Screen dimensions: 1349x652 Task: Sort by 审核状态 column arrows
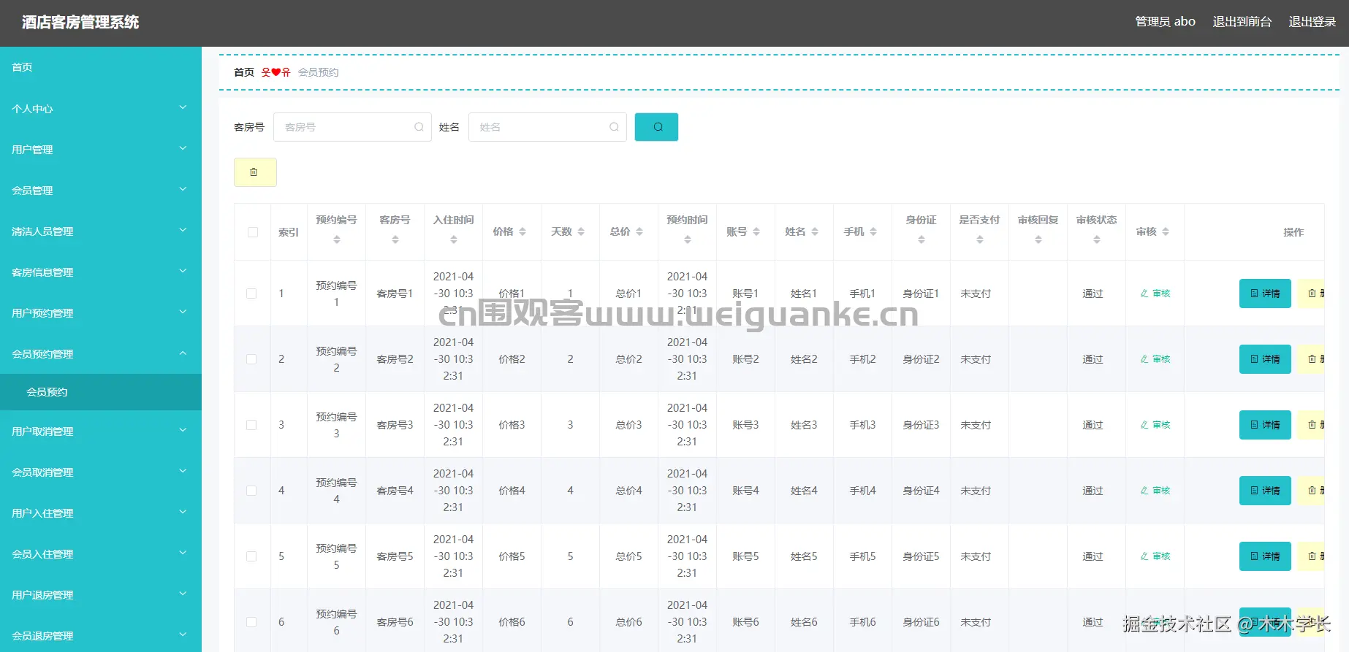(x=1097, y=239)
